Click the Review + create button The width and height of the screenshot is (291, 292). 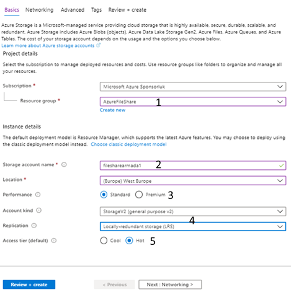[x=29, y=285]
